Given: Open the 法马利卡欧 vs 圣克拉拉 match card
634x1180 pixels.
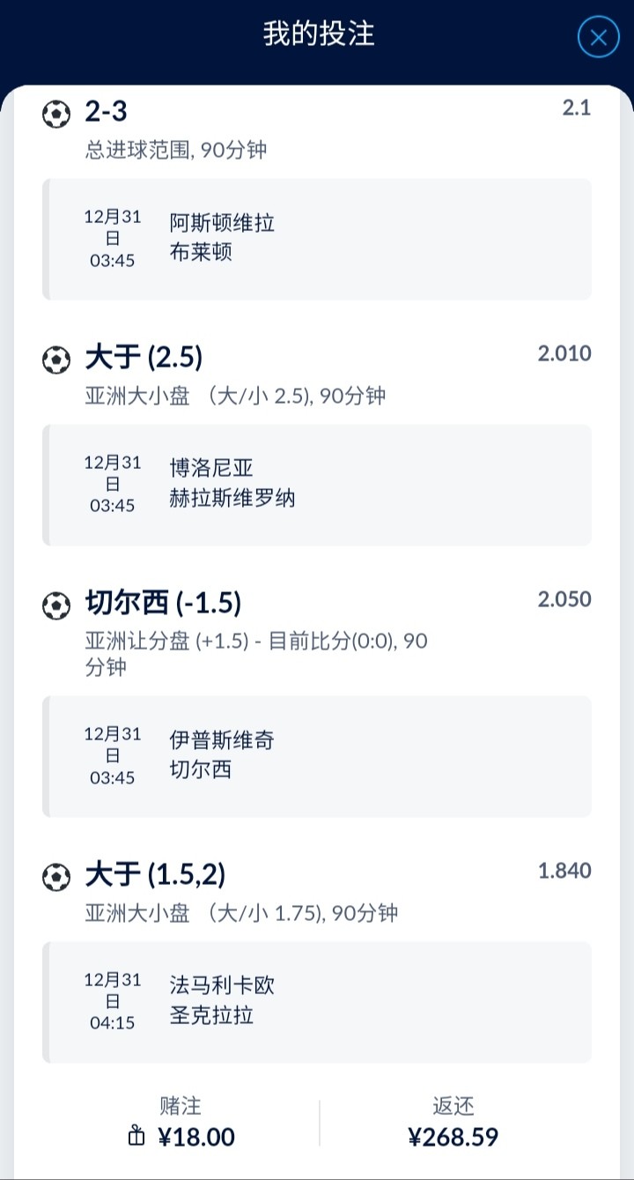Looking at the screenshot, I should point(317,1001).
